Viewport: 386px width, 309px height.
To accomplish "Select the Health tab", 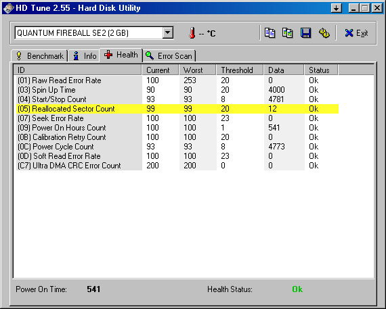I will 121,55.
